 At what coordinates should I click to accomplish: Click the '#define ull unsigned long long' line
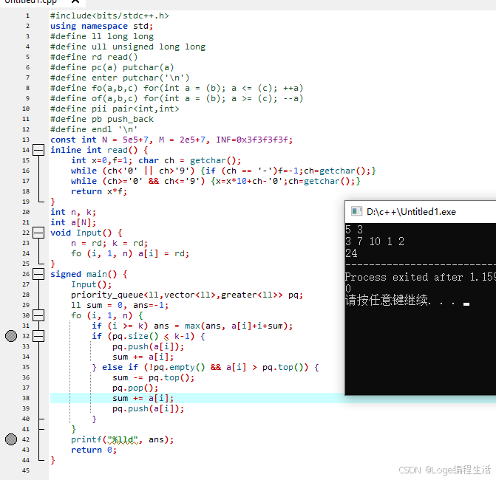128,47
